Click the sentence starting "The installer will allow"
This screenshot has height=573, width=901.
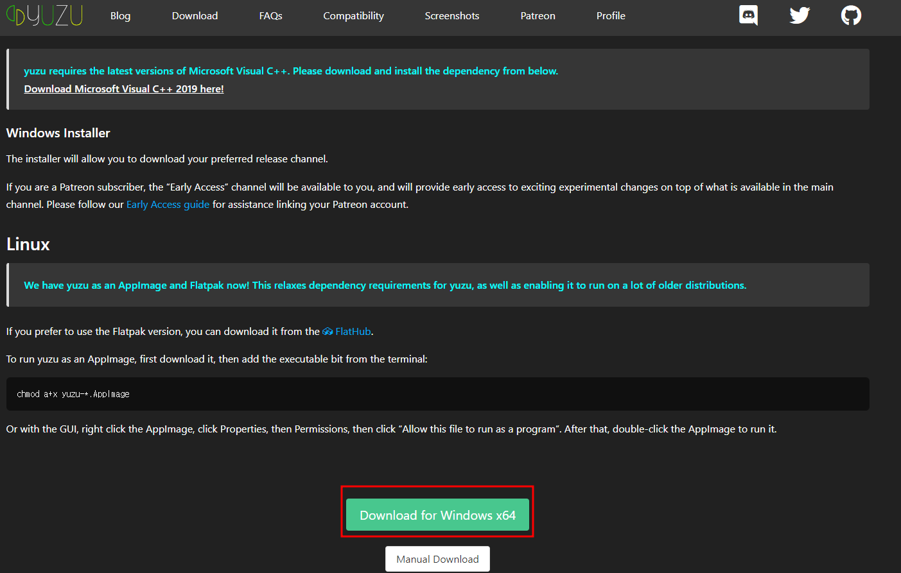pyautogui.click(x=167, y=159)
